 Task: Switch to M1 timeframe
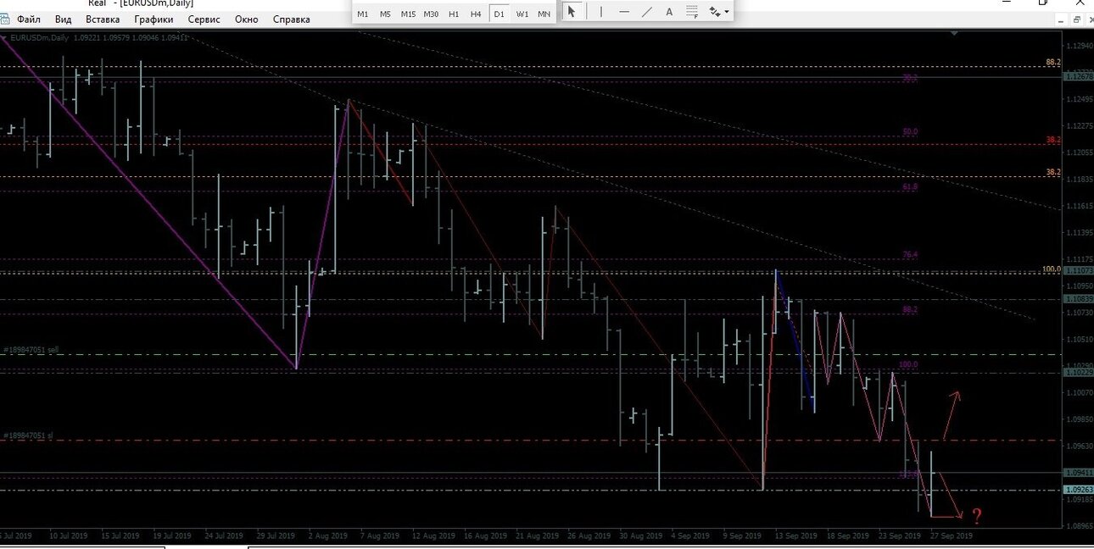(x=363, y=14)
